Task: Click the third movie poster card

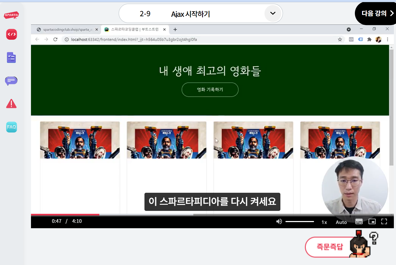Action: pyautogui.click(x=253, y=140)
